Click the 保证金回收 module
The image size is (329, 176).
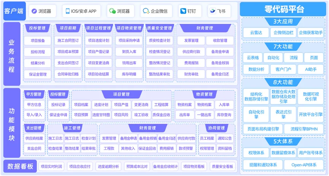(x=147, y=149)
